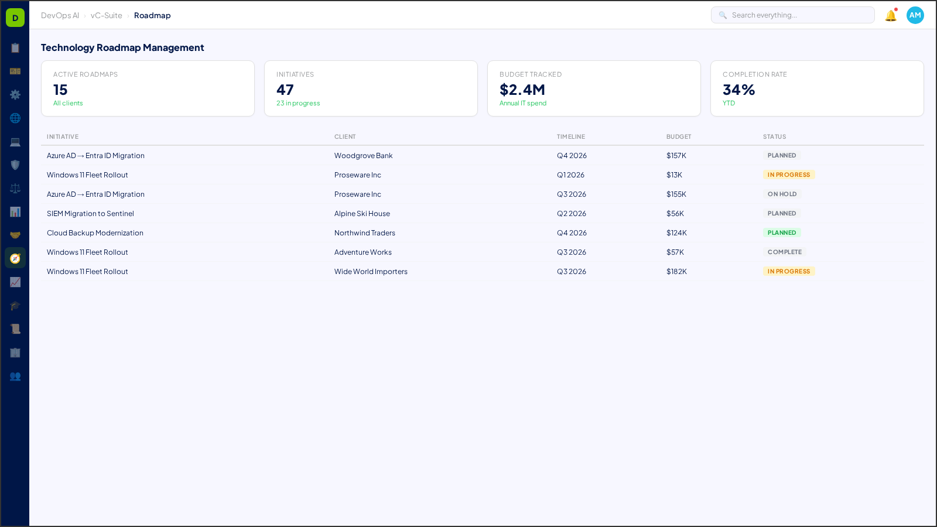Screen dimensions: 937x527
Task: Sort the table by the BUDGET column header
Action: [678, 136]
